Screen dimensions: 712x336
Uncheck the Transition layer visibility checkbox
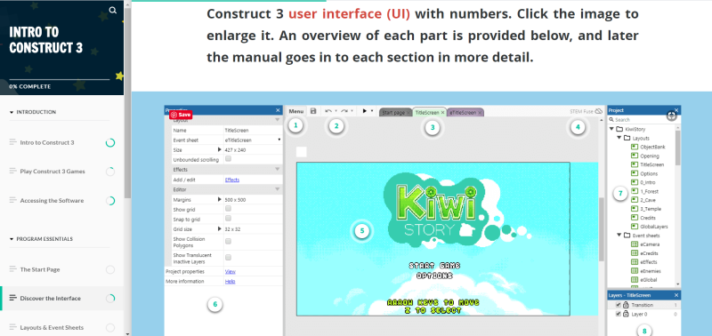click(618, 305)
